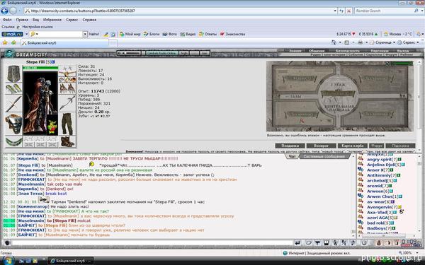Click the spear weapon slot

[x=67, y=103]
